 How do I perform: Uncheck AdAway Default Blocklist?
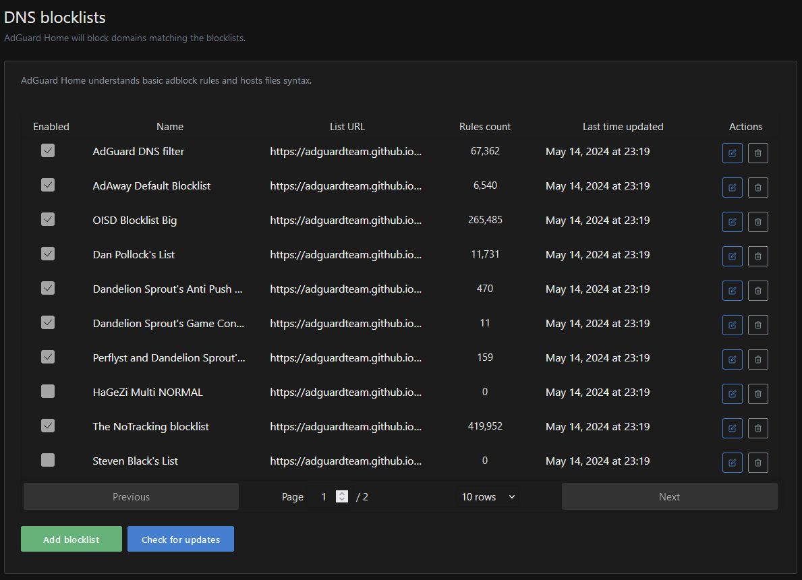48,185
